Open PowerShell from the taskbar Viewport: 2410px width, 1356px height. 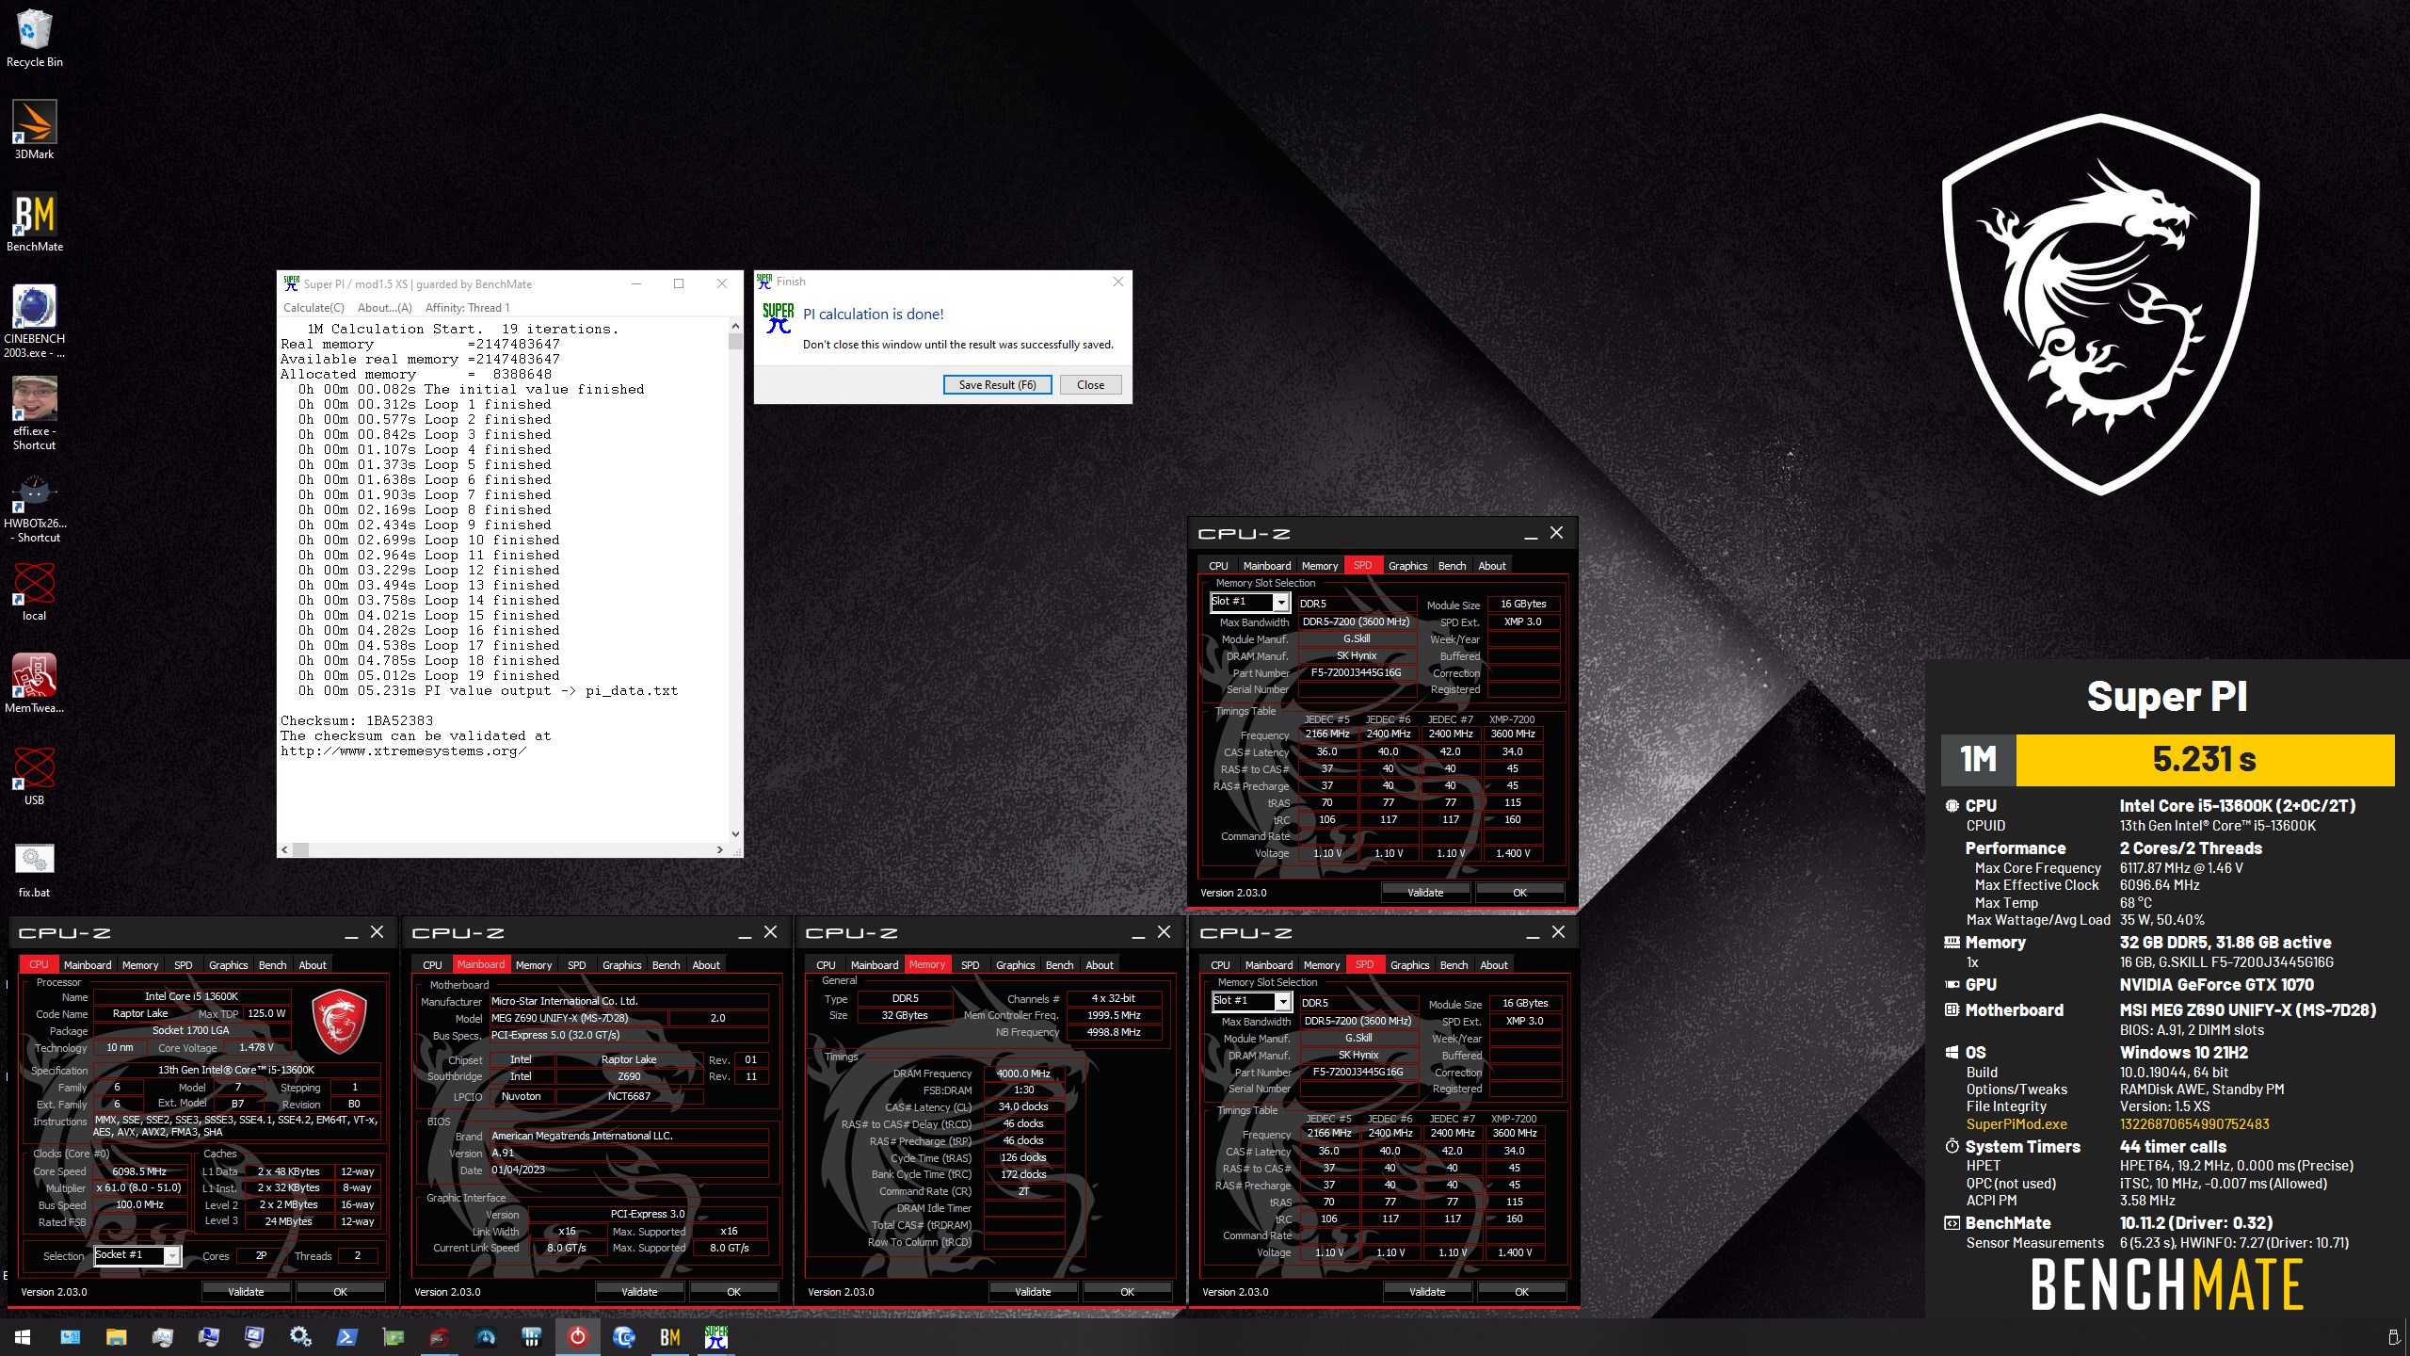tap(346, 1337)
